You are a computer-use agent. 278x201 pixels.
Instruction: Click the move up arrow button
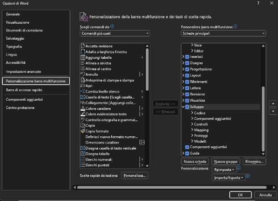pos(273,103)
